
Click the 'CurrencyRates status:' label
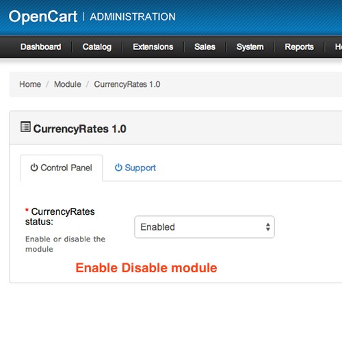click(60, 217)
